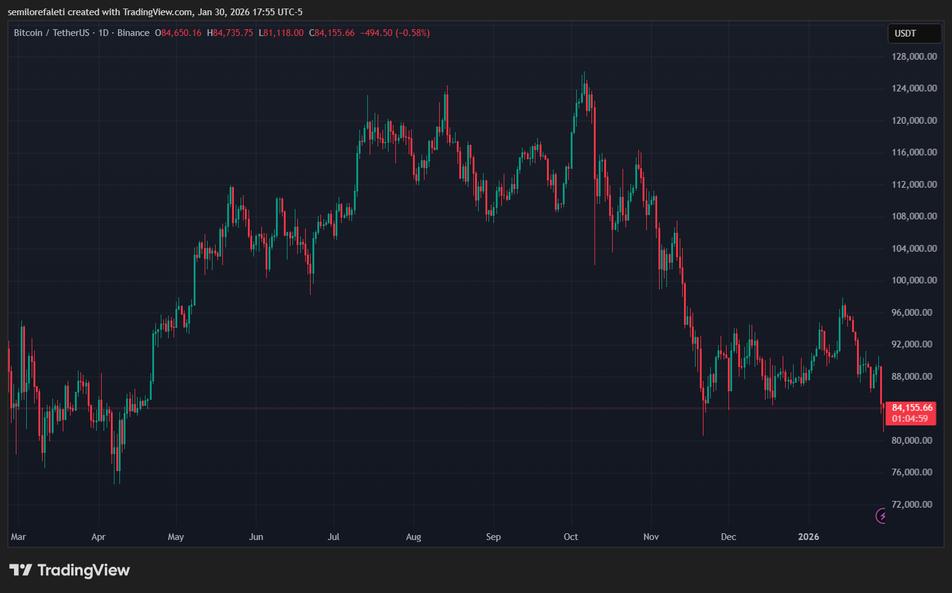Click the red 84,155.66 price flag
Screen dimensions: 952x593
tap(912, 407)
